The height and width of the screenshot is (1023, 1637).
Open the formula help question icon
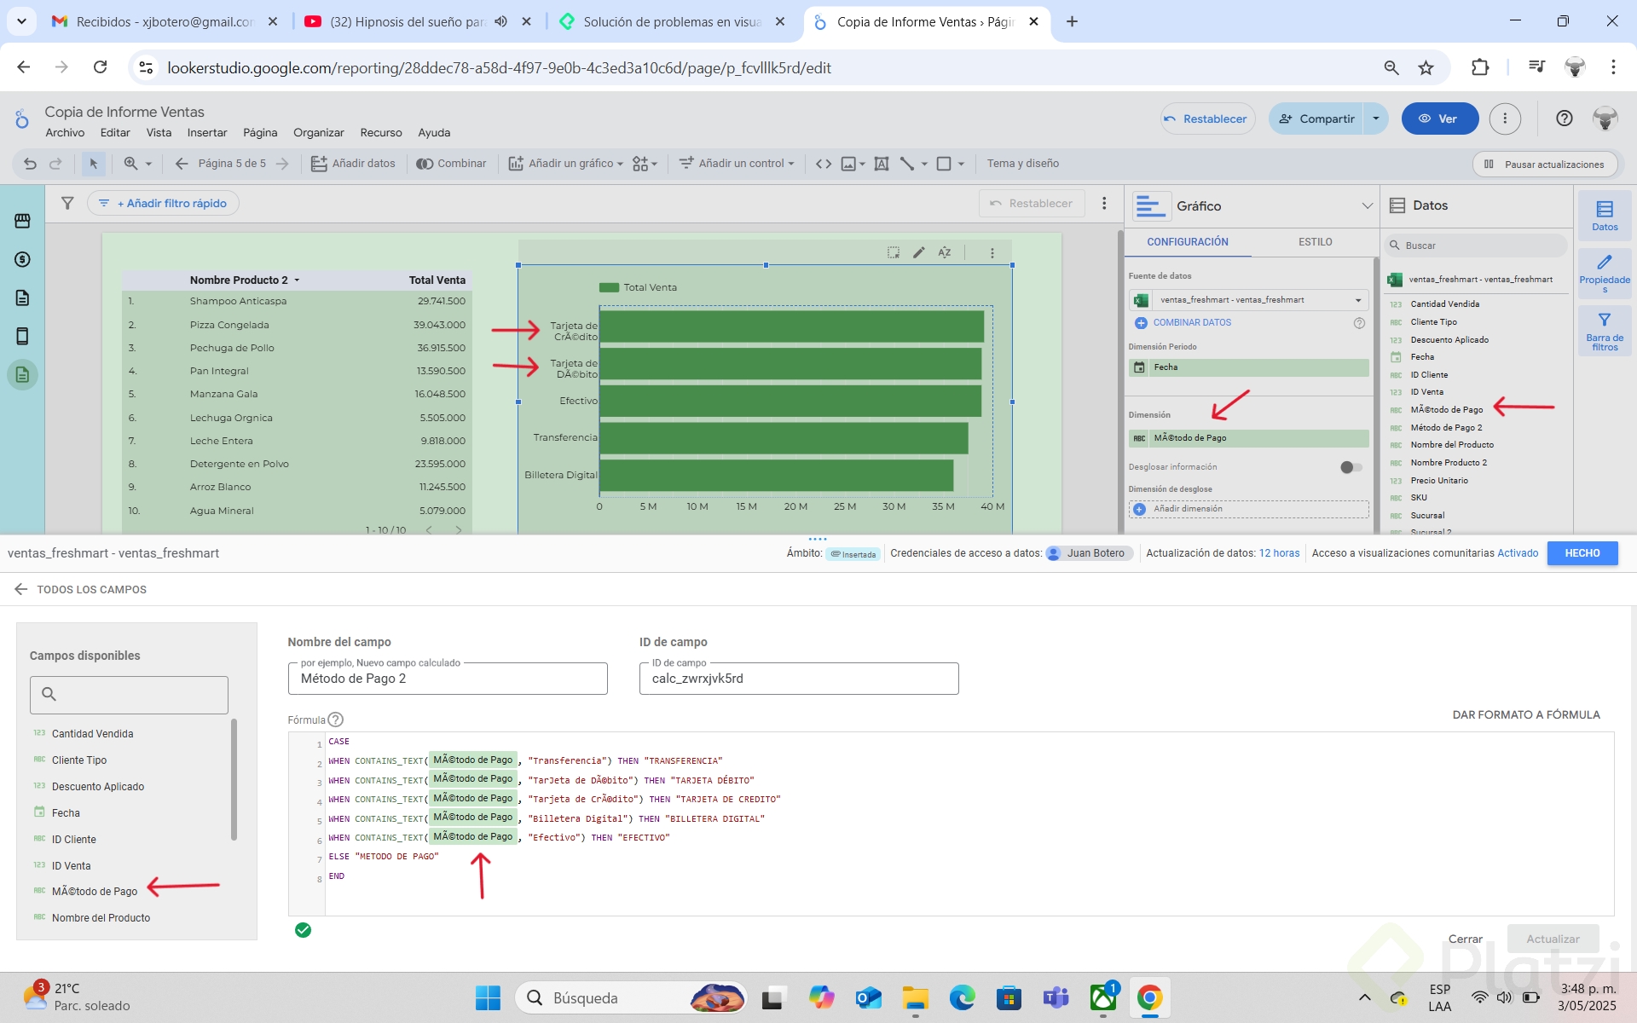point(336,720)
